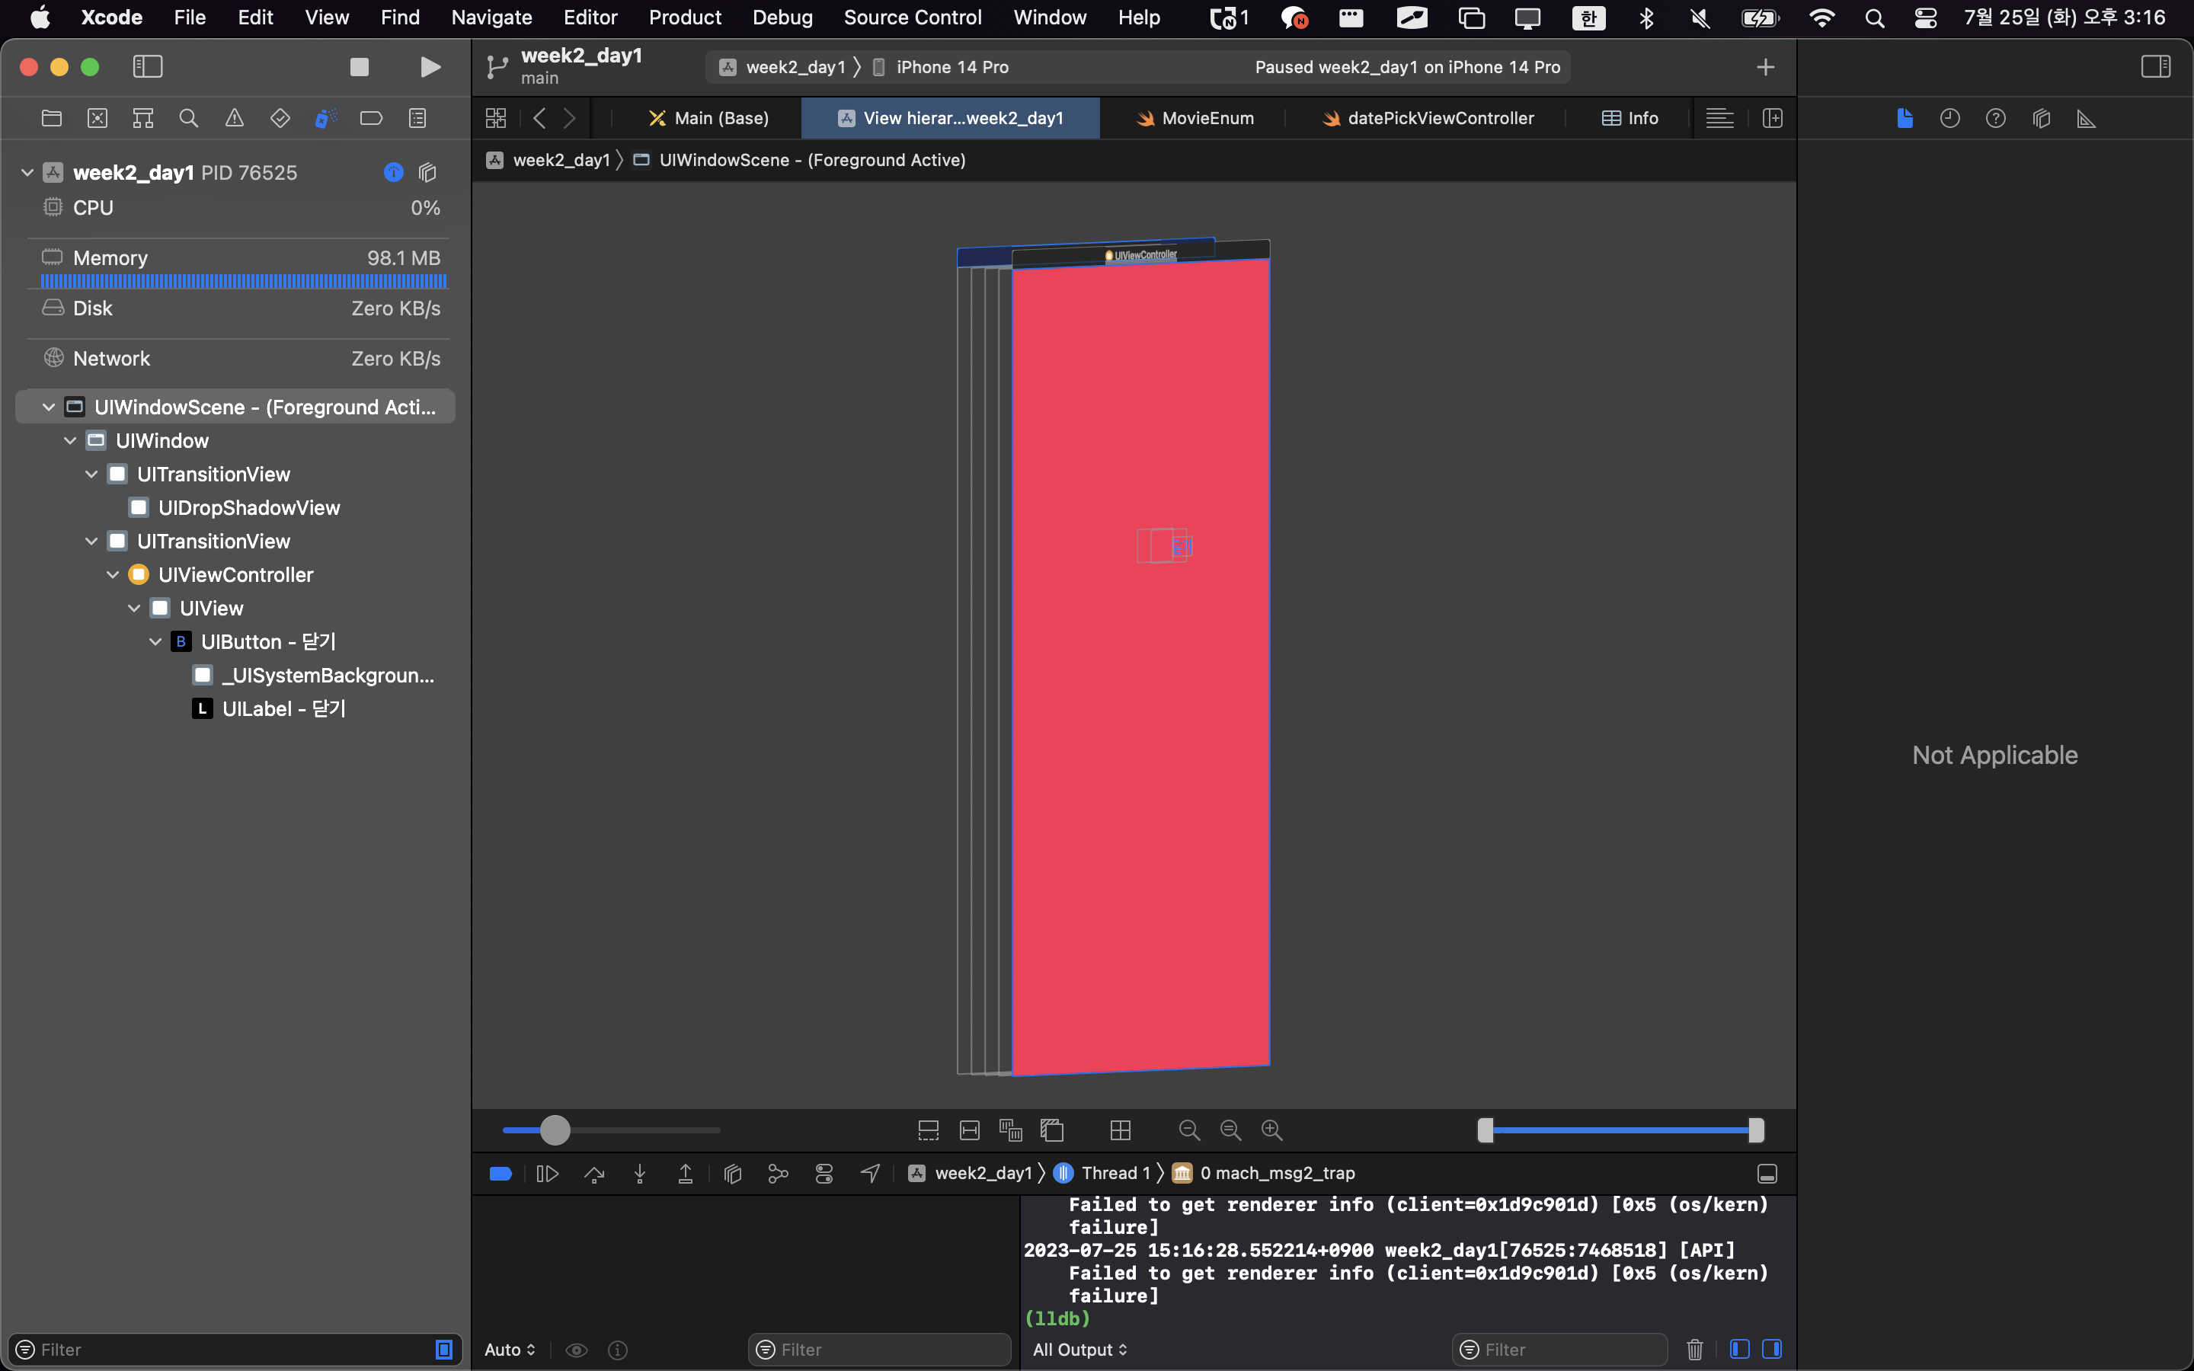Open the Size inspector tab icon

click(2086, 118)
